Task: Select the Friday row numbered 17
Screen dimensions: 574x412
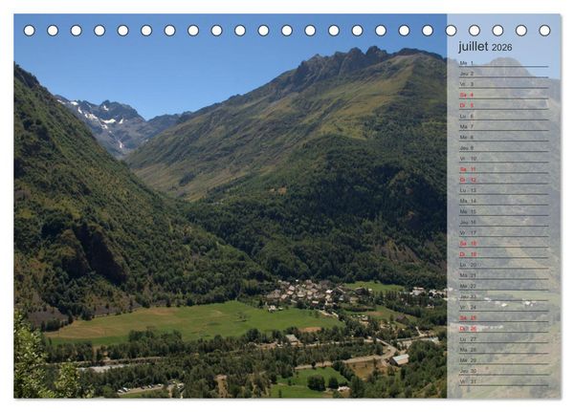Action: point(504,232)
